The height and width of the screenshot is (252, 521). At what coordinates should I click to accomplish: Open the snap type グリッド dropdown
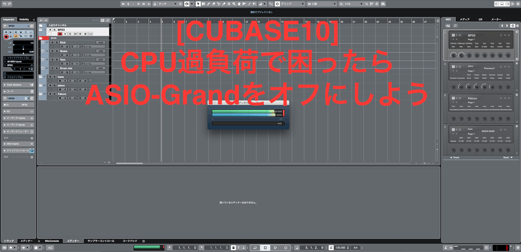[293, 4]
